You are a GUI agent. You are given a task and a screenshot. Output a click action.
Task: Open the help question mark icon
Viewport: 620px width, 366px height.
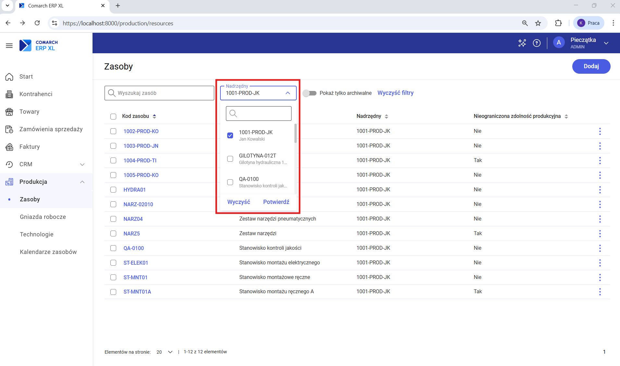point(537,43)
